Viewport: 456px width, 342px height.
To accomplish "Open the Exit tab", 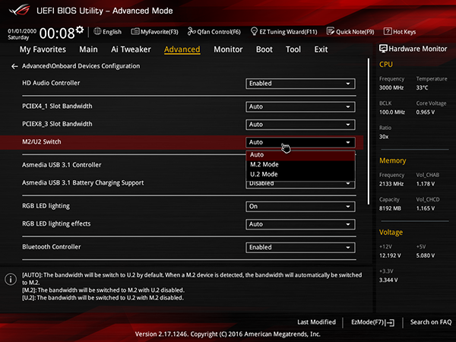I will click(x=321, y=49).
